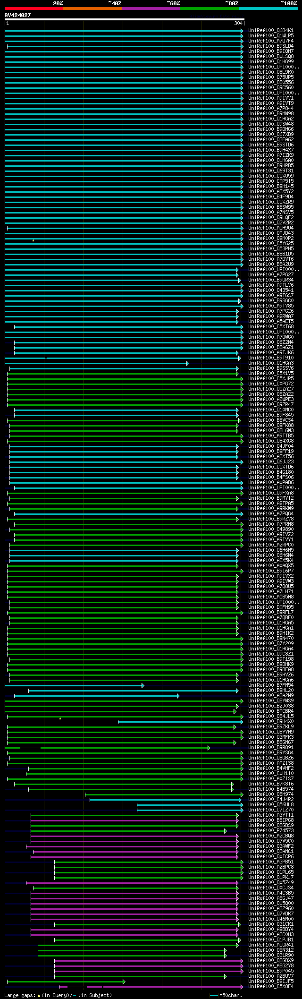The image size is (302, 999).
Task: Open UniRef100_A8G2Y8 hit
Action: click(271, 965)
